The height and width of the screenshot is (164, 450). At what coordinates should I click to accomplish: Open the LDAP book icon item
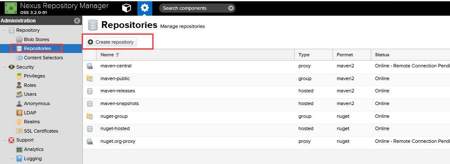point(19,113)
